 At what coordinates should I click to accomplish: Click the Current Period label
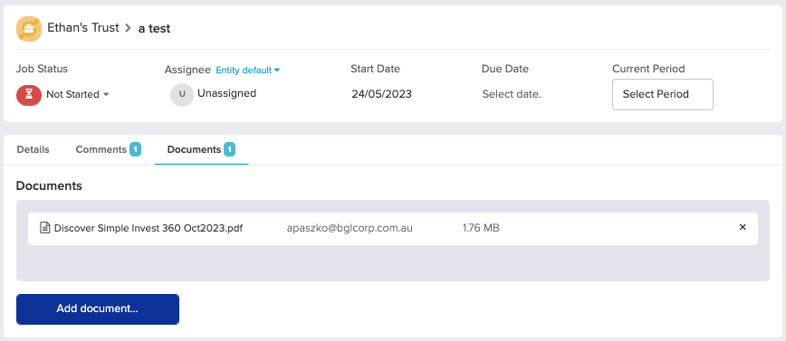pyautogui.click(x=648, y=69)
